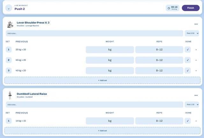Viewport: 204px width, 138px height.
Task: Click weight field for 14 kg × 15 set
Action: (110, 121)
